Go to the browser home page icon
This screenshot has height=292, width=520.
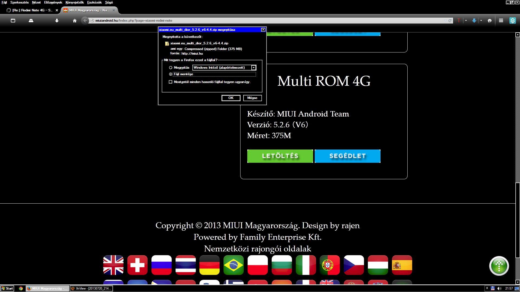(75, 21)
